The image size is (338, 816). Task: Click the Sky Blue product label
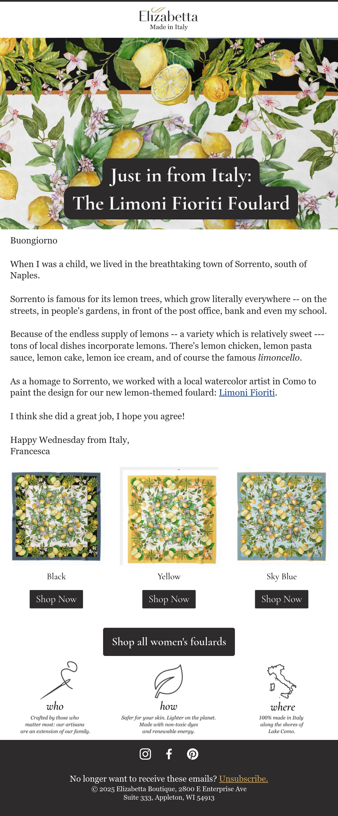click(x=282, y=576)
